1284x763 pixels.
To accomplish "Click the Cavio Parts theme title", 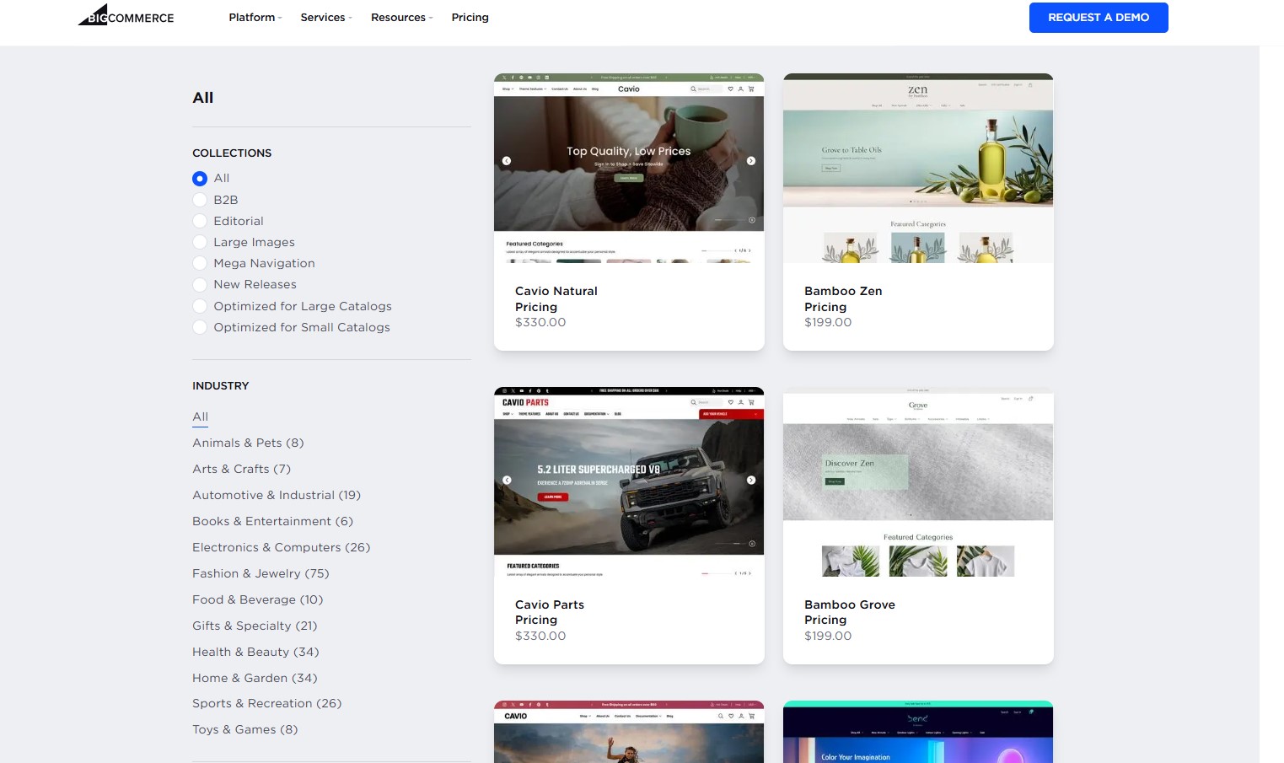I will click(x=550, y=604).
